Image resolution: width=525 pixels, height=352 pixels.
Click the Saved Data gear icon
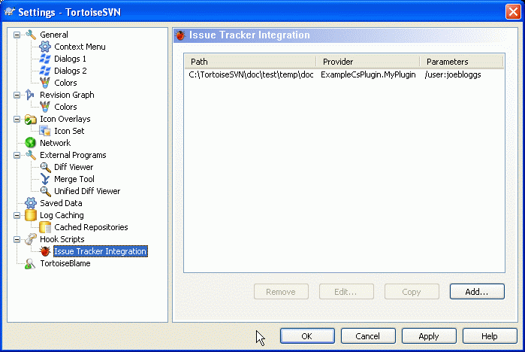(x=31, y=203)
